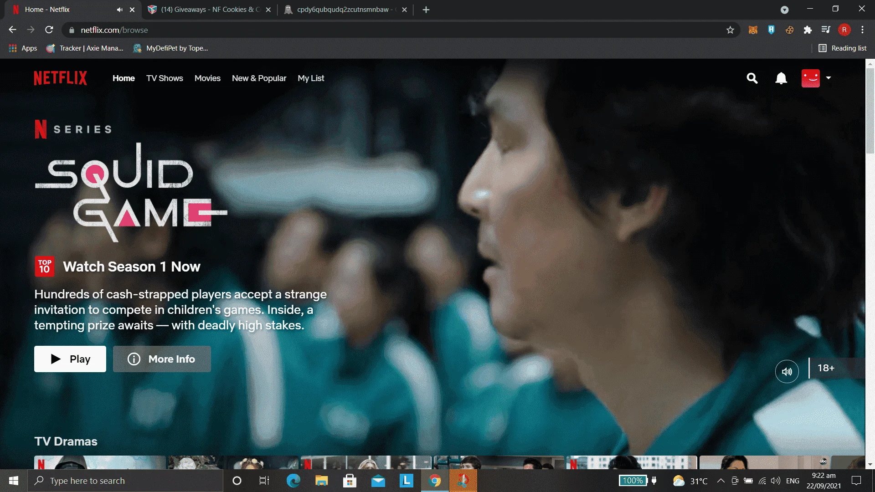
Task: Reload the Netflix page
Action: click(x=49, y=30)
